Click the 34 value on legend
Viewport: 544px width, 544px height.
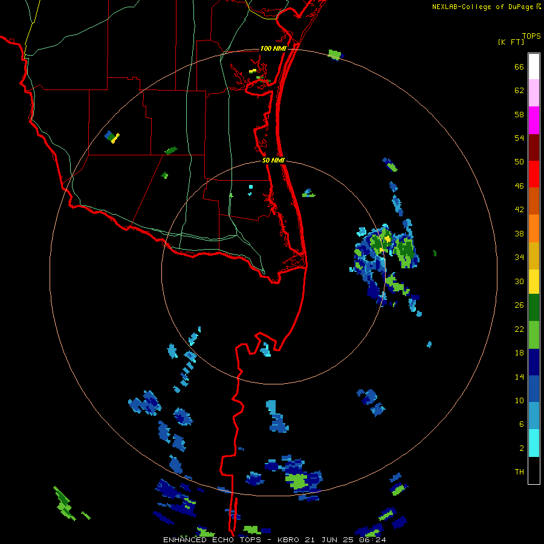tap(519, 257)
